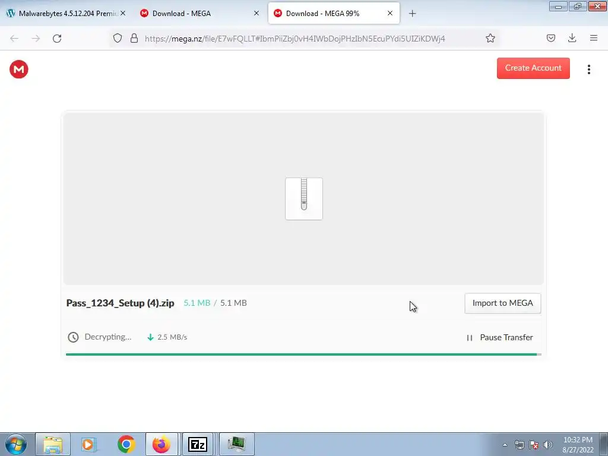Go forward to next page

[x=36, y=39]
